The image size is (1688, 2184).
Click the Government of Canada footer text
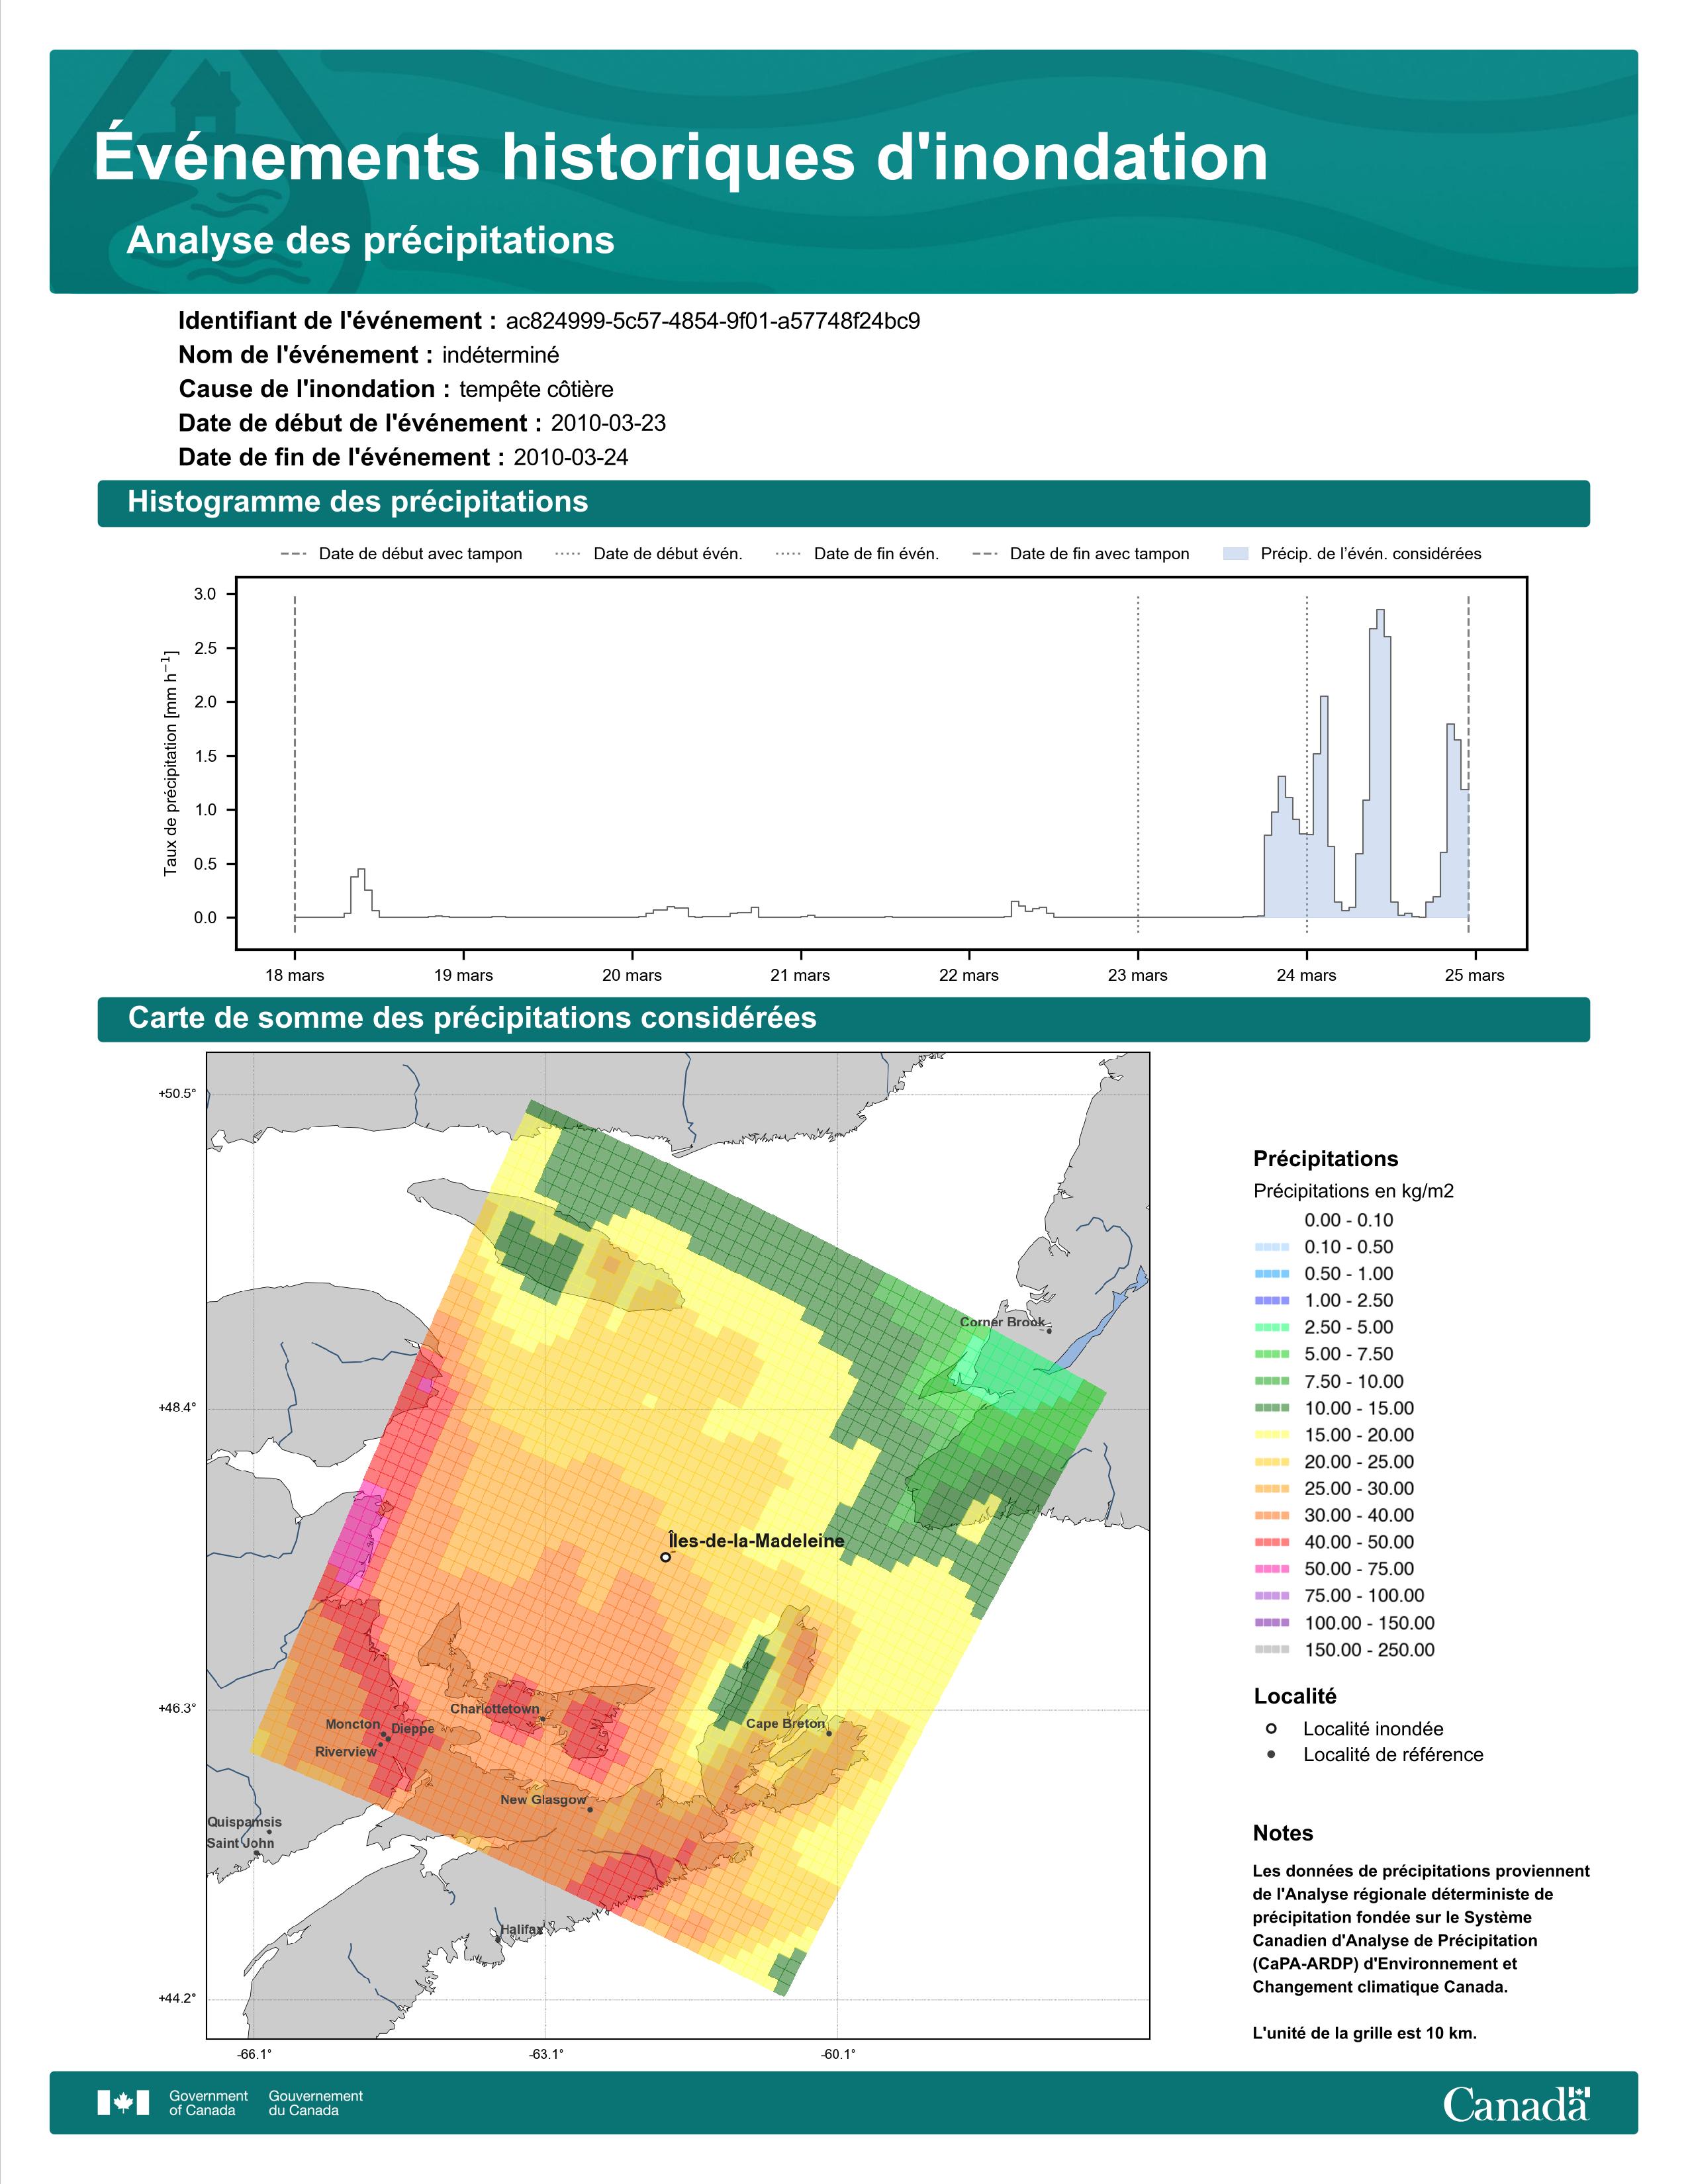click(208, 2103)
